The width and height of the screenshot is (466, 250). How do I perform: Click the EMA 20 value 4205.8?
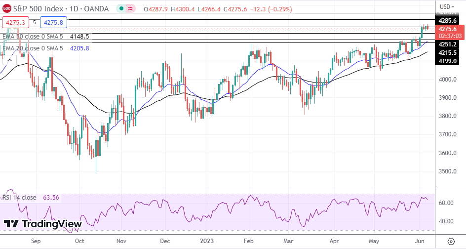(x=79, y=48)
